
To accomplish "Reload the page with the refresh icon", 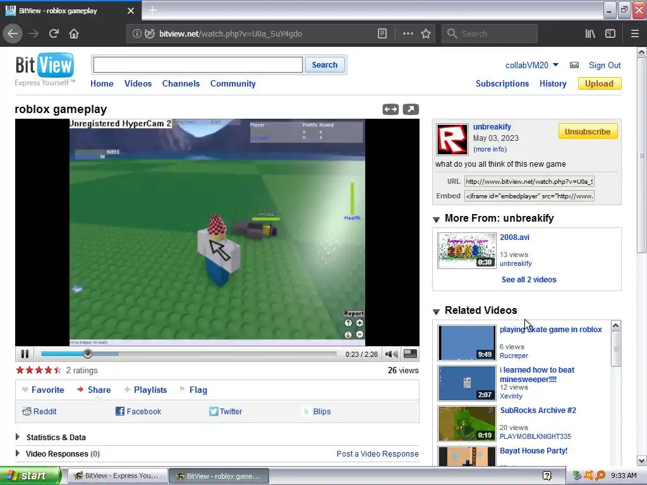I will click(x=54, y=34).
